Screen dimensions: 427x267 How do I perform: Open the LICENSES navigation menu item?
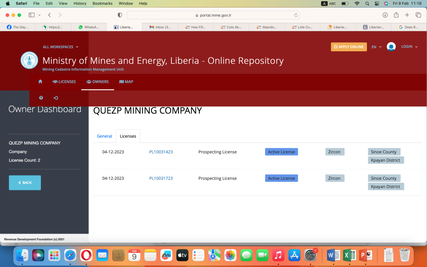click(x=64, y=82)
